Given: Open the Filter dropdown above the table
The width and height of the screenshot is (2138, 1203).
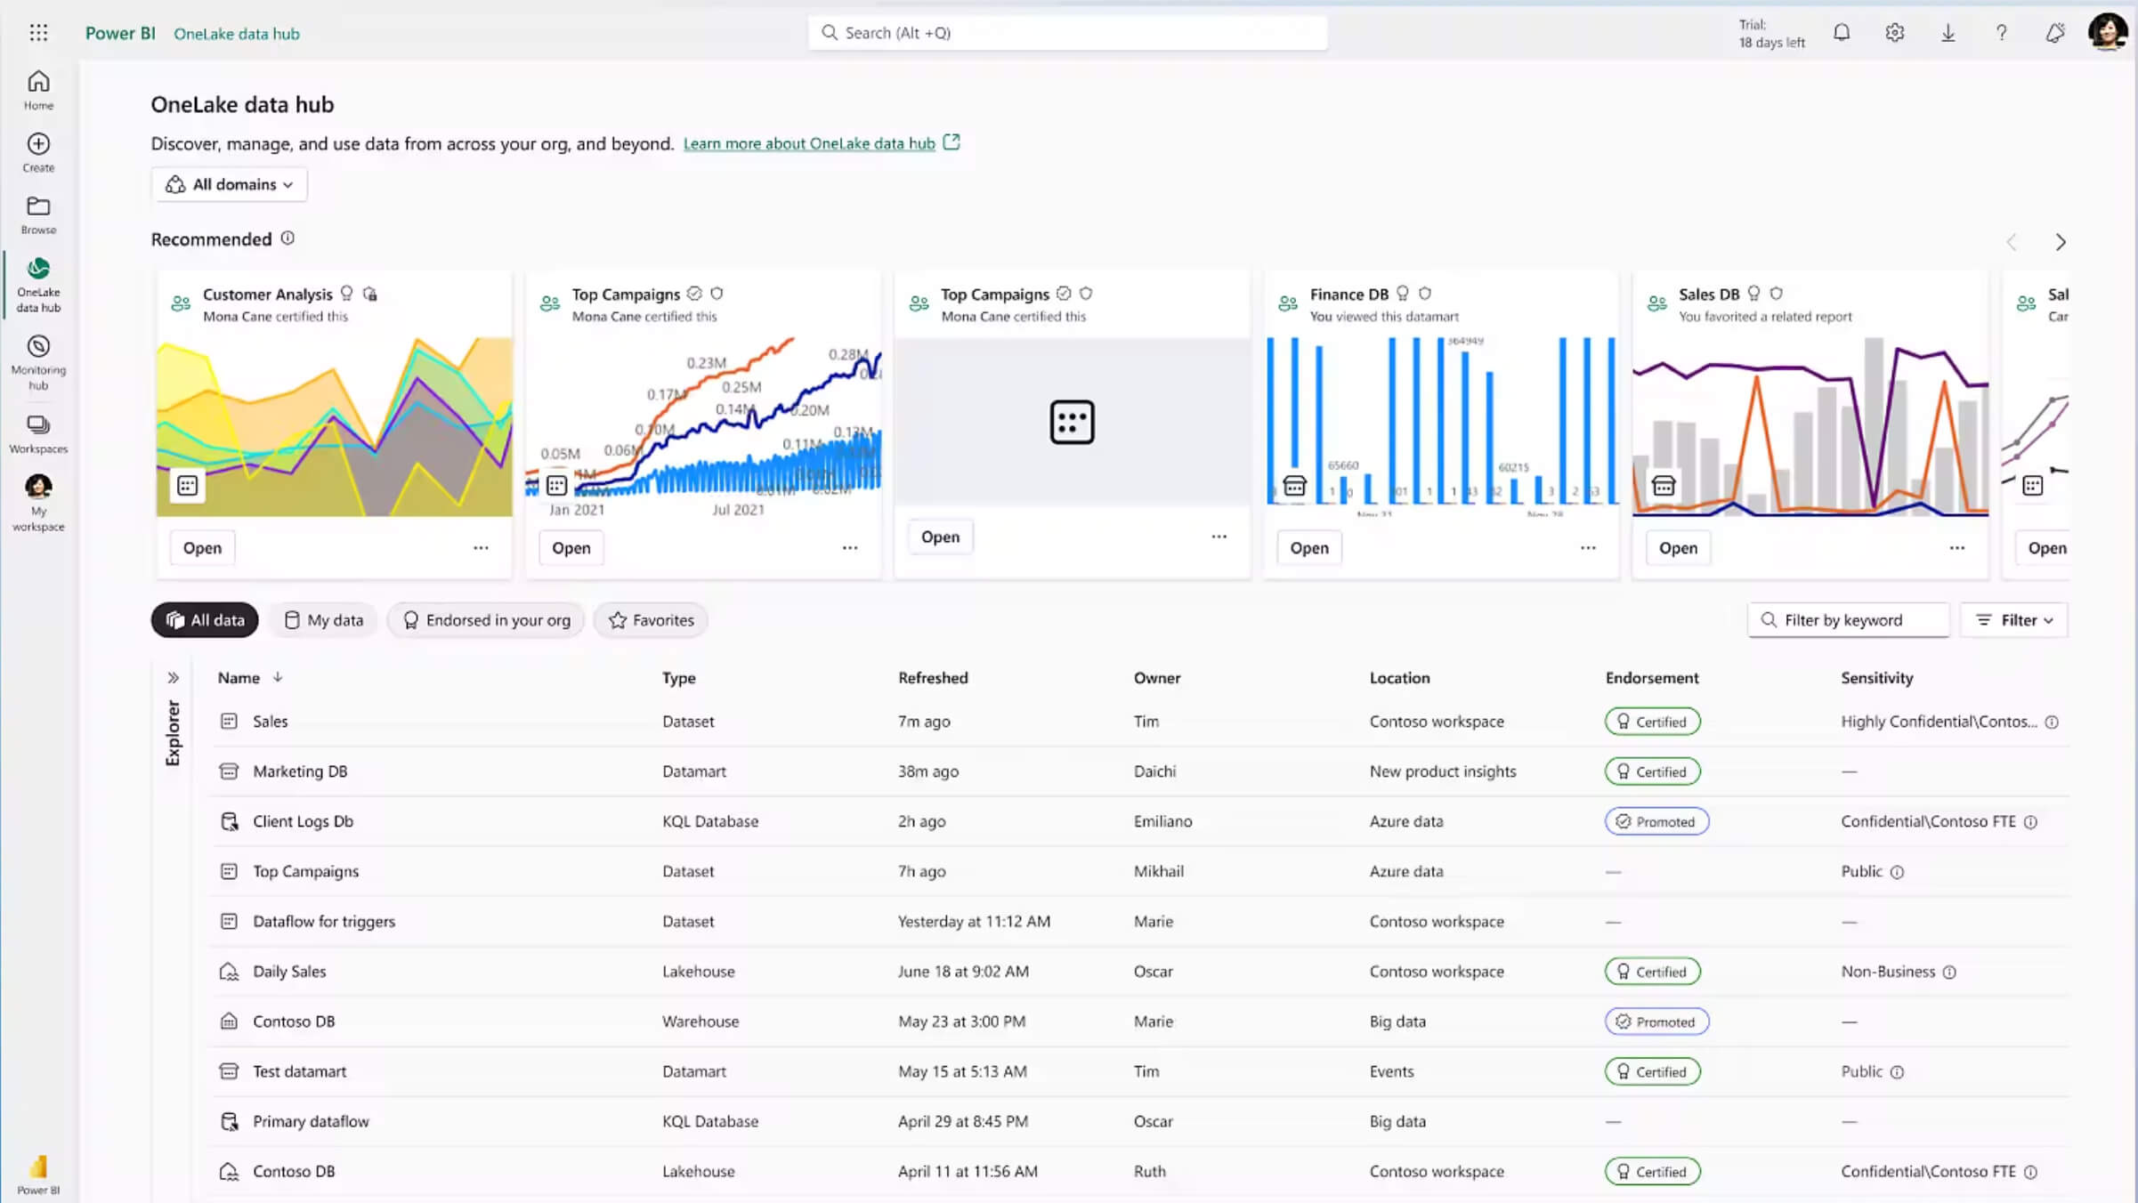Looking at the screenshot, I should [x=2013, y=619].
